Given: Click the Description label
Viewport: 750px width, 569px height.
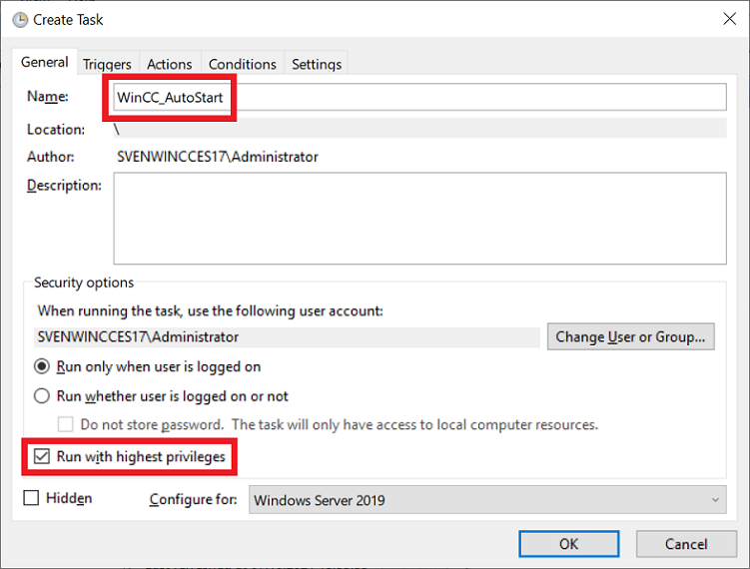Looking at the screenshot, I should point(64,186).
